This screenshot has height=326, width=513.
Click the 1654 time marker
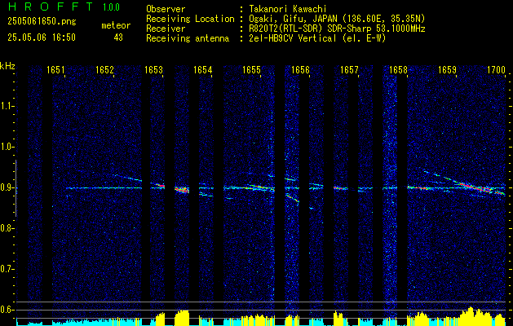click(x=202, y=70)
